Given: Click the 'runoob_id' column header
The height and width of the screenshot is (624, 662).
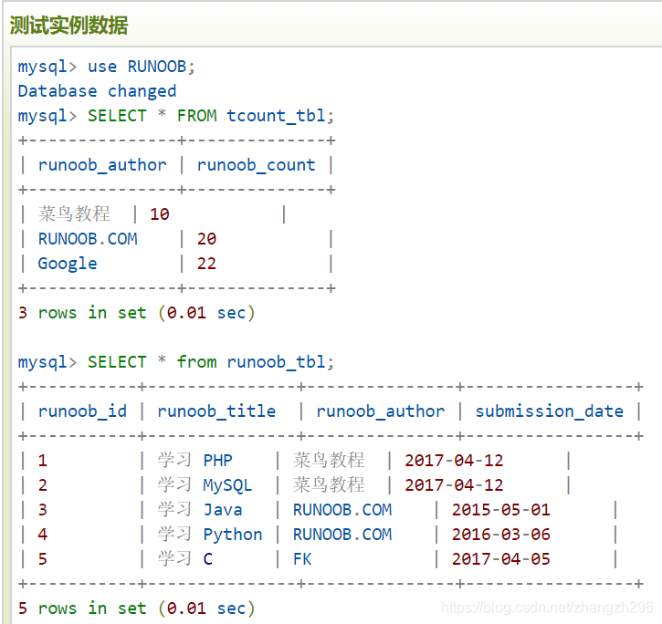Looking at the screenshot, I should click(82, 411).
